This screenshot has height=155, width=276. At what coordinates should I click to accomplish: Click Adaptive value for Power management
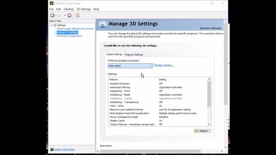coord(164,117)
